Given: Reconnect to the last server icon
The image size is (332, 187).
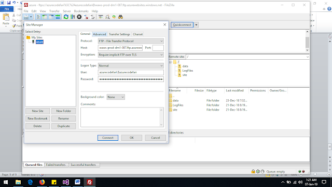Looking at the screenshot, I should click(x=92, y=17).
